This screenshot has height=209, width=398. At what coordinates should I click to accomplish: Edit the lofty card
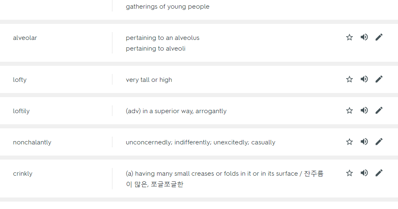379,79
